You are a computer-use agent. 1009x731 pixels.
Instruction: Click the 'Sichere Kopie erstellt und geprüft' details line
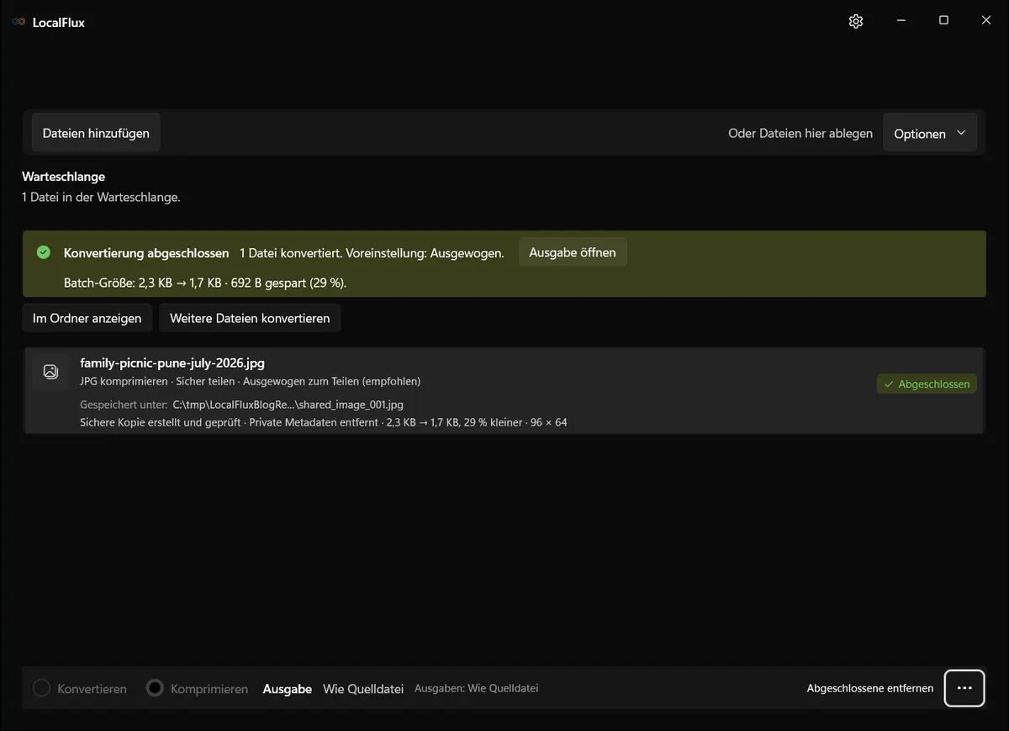(324, 422)
